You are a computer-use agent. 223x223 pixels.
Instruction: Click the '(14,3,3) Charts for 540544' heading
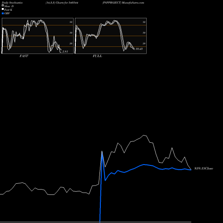[62, 3]
